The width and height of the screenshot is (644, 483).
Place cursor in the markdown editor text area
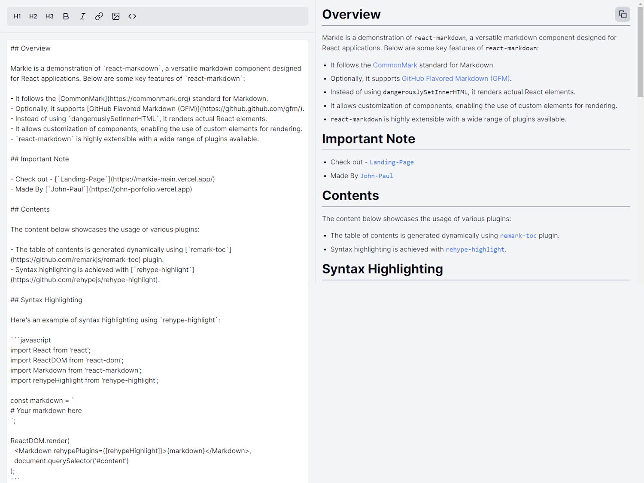tap(158, 261)
